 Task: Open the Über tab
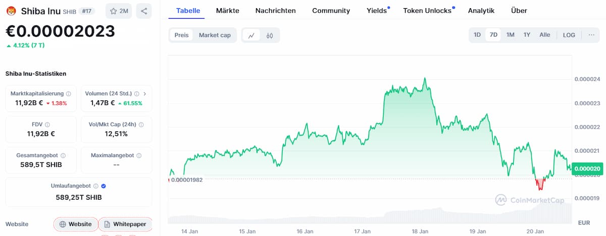coord(519,11)
